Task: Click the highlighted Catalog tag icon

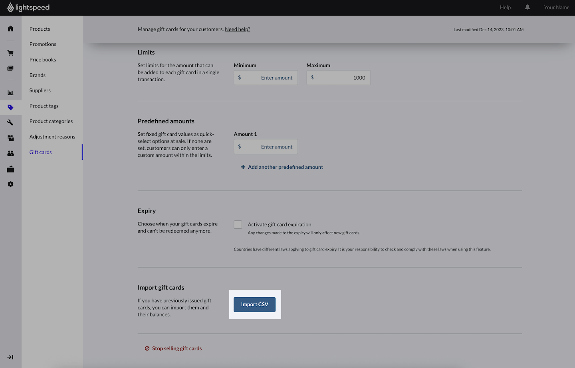Action: point(10,107)
